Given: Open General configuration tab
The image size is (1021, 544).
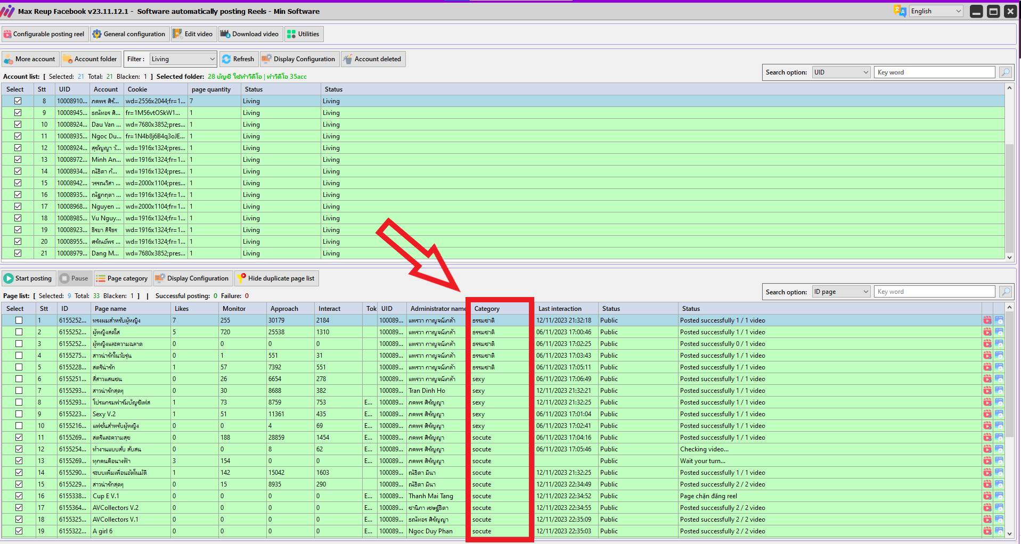Looking at the screenshot, I should click(129, 34).
